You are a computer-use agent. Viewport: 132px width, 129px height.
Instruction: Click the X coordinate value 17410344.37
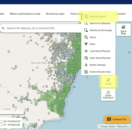pyautogui.click(x=13, y=121)
